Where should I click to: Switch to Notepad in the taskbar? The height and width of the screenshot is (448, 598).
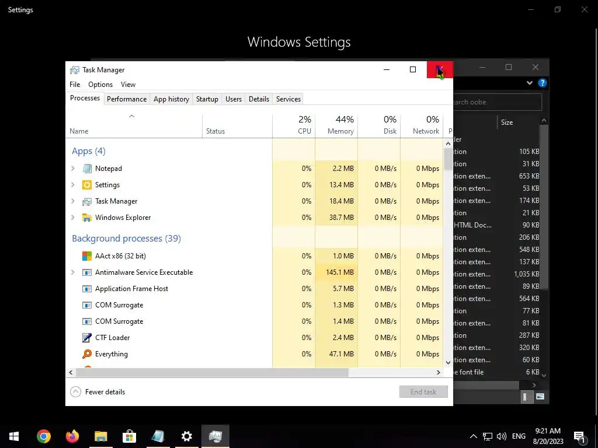(158, 436)
